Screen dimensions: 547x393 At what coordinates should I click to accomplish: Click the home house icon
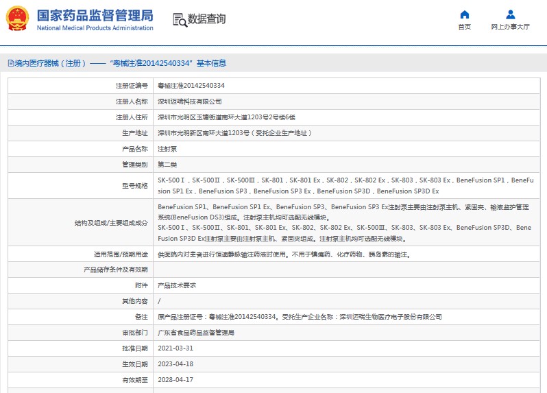tap(465, 14)
